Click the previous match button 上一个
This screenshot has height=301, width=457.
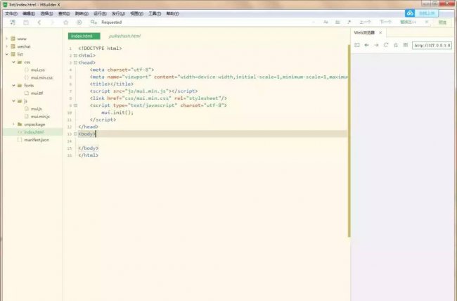(x=365, y=23)
